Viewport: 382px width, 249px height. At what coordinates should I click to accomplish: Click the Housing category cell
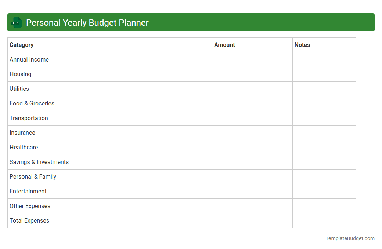[x=20, y=74]
